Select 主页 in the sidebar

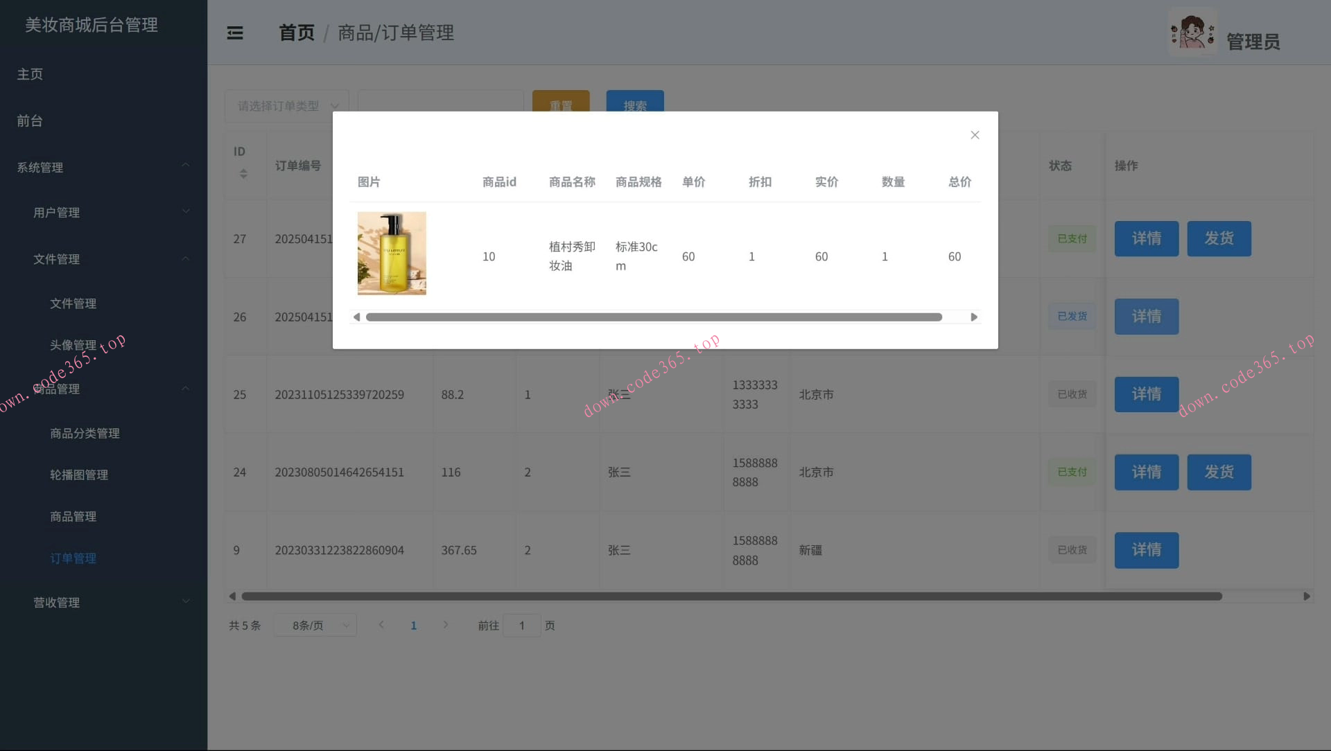coord(29,74)
